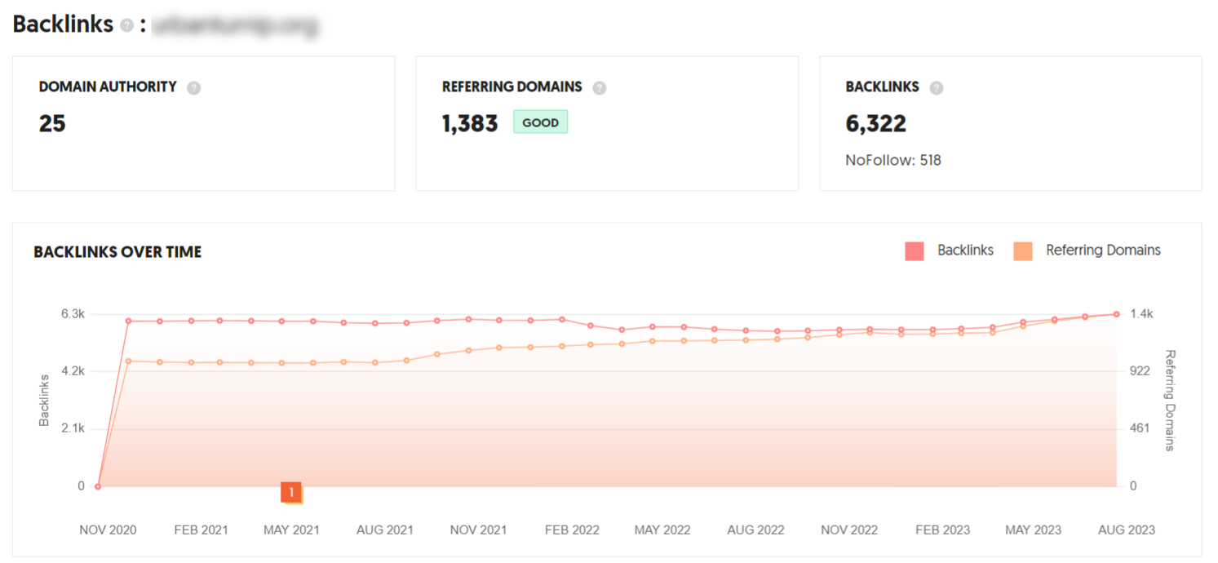Click the orange annotation marker labeled 1

291,492
